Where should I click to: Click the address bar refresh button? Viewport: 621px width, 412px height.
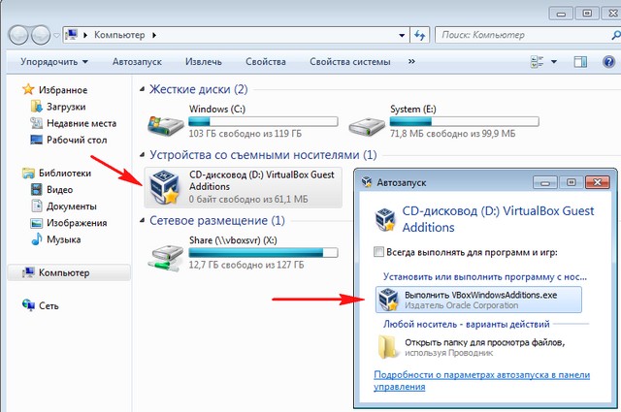tap(420, 35)
